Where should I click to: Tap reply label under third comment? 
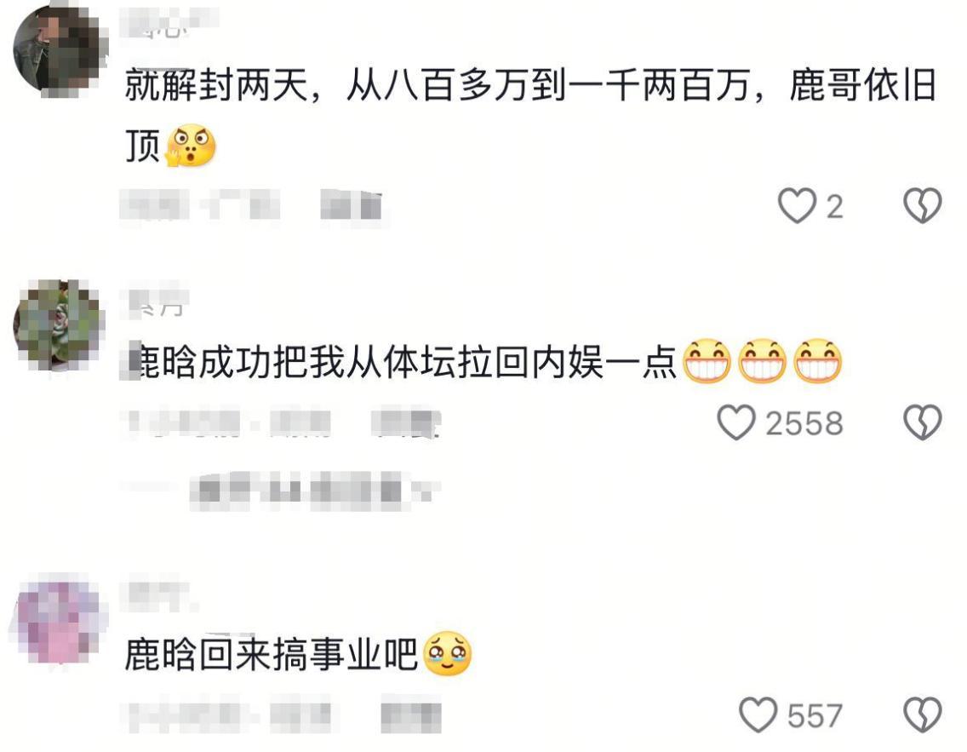point(411,715)
